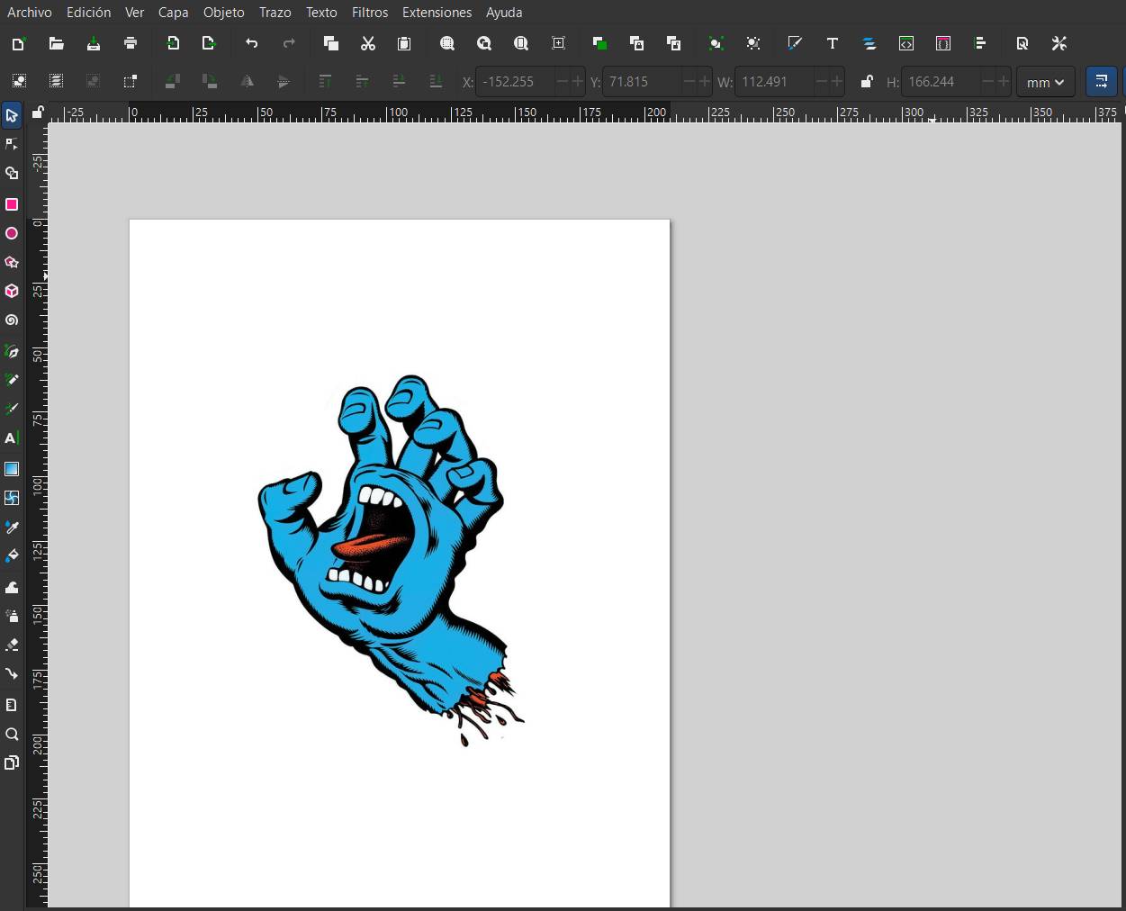The height and width of the screenshot is (911, 1126).
Task: Undo the last action
Action: [x=251, y=42]
